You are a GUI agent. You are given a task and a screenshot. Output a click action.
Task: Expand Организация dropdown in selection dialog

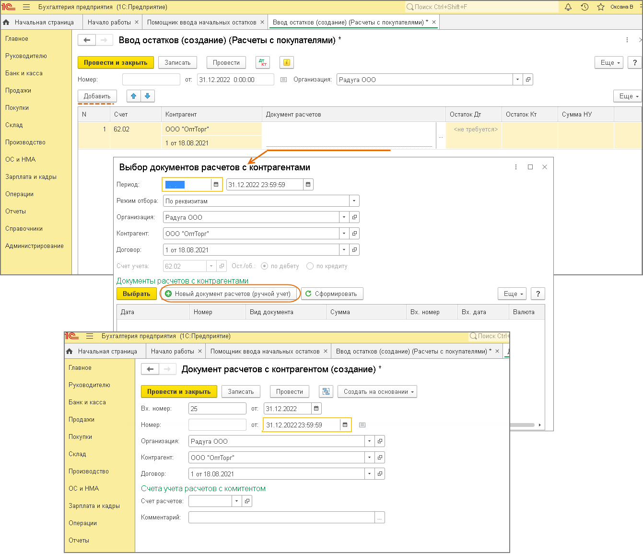click(344, 217)
